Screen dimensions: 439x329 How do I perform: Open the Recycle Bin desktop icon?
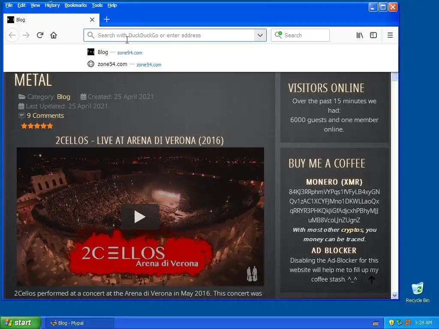(418, 292)
